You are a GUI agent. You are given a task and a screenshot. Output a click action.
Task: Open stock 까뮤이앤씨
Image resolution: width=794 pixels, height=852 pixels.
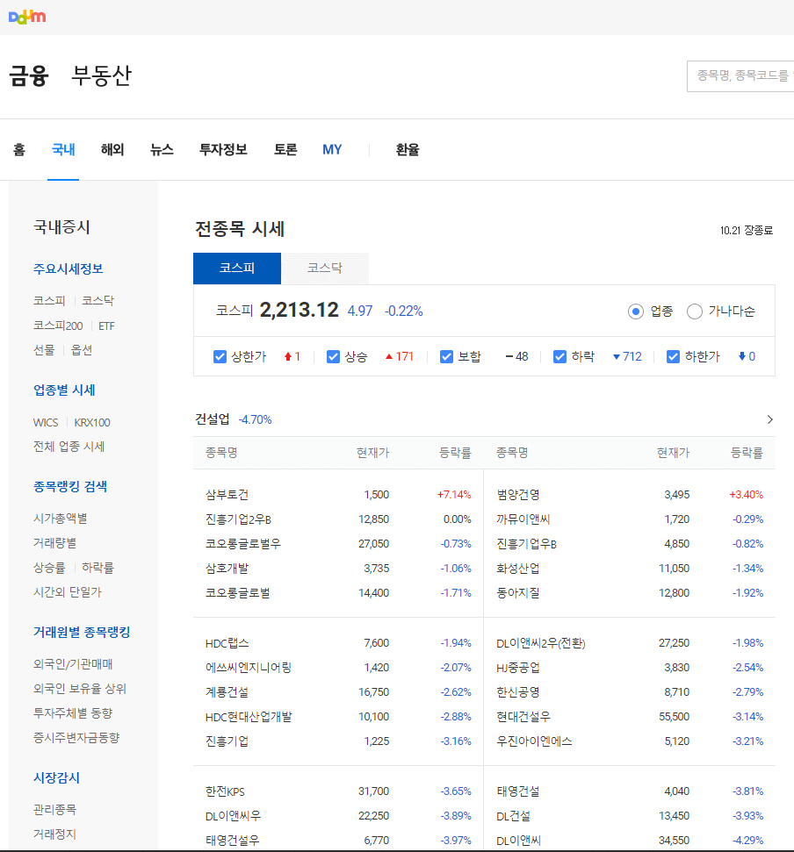523,519
